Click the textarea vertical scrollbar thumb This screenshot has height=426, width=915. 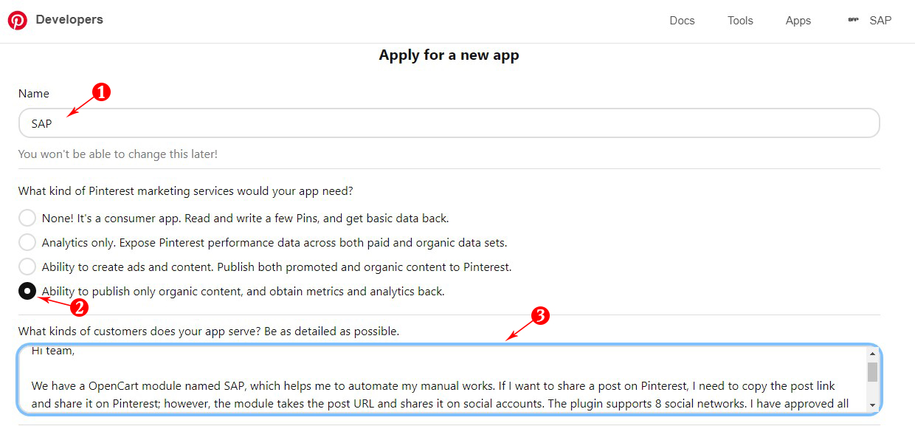(872, 371)
